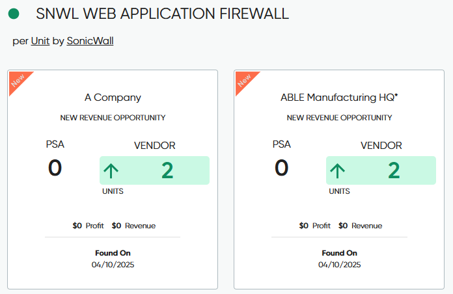Open the SonicWall vendor link
This screenshot has width=453, height=294.
point(90,41)
